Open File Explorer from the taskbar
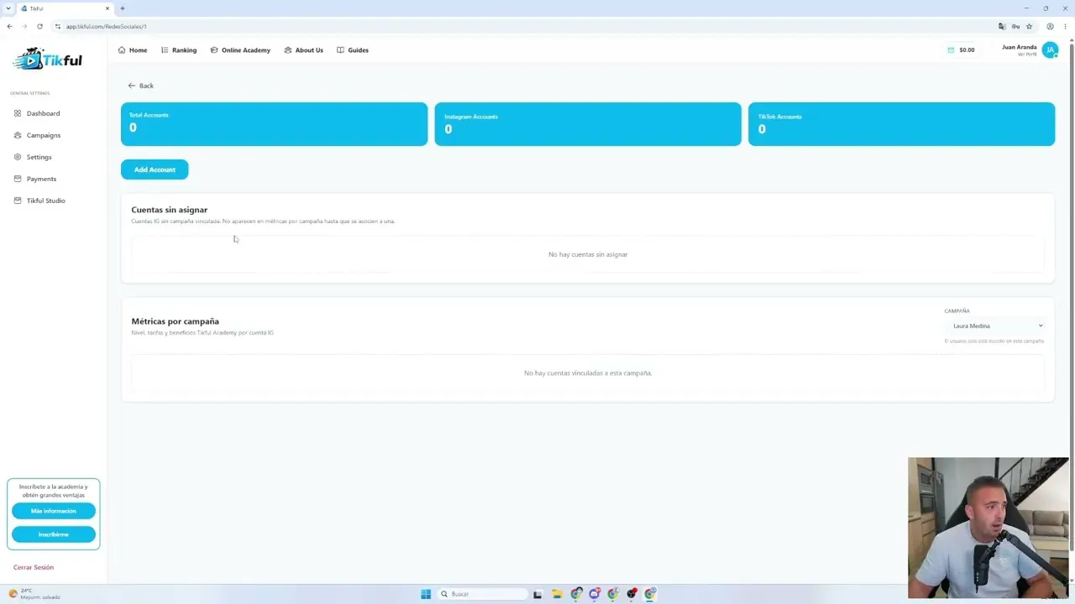Image resolution: width=1075 pixels, height=604 pixels. pyautogui.click(x=557, y=594)
